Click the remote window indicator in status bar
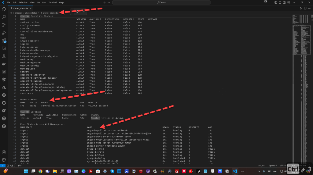This screenshot has width=313, height=175. tap(2, 166)
